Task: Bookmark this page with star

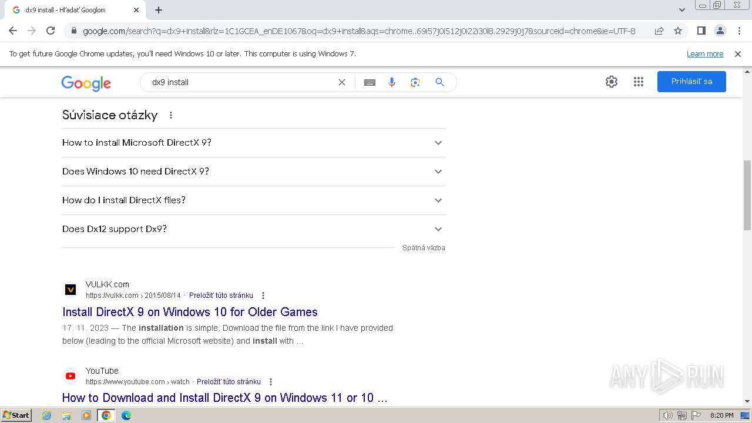Action: pos(678,31)
